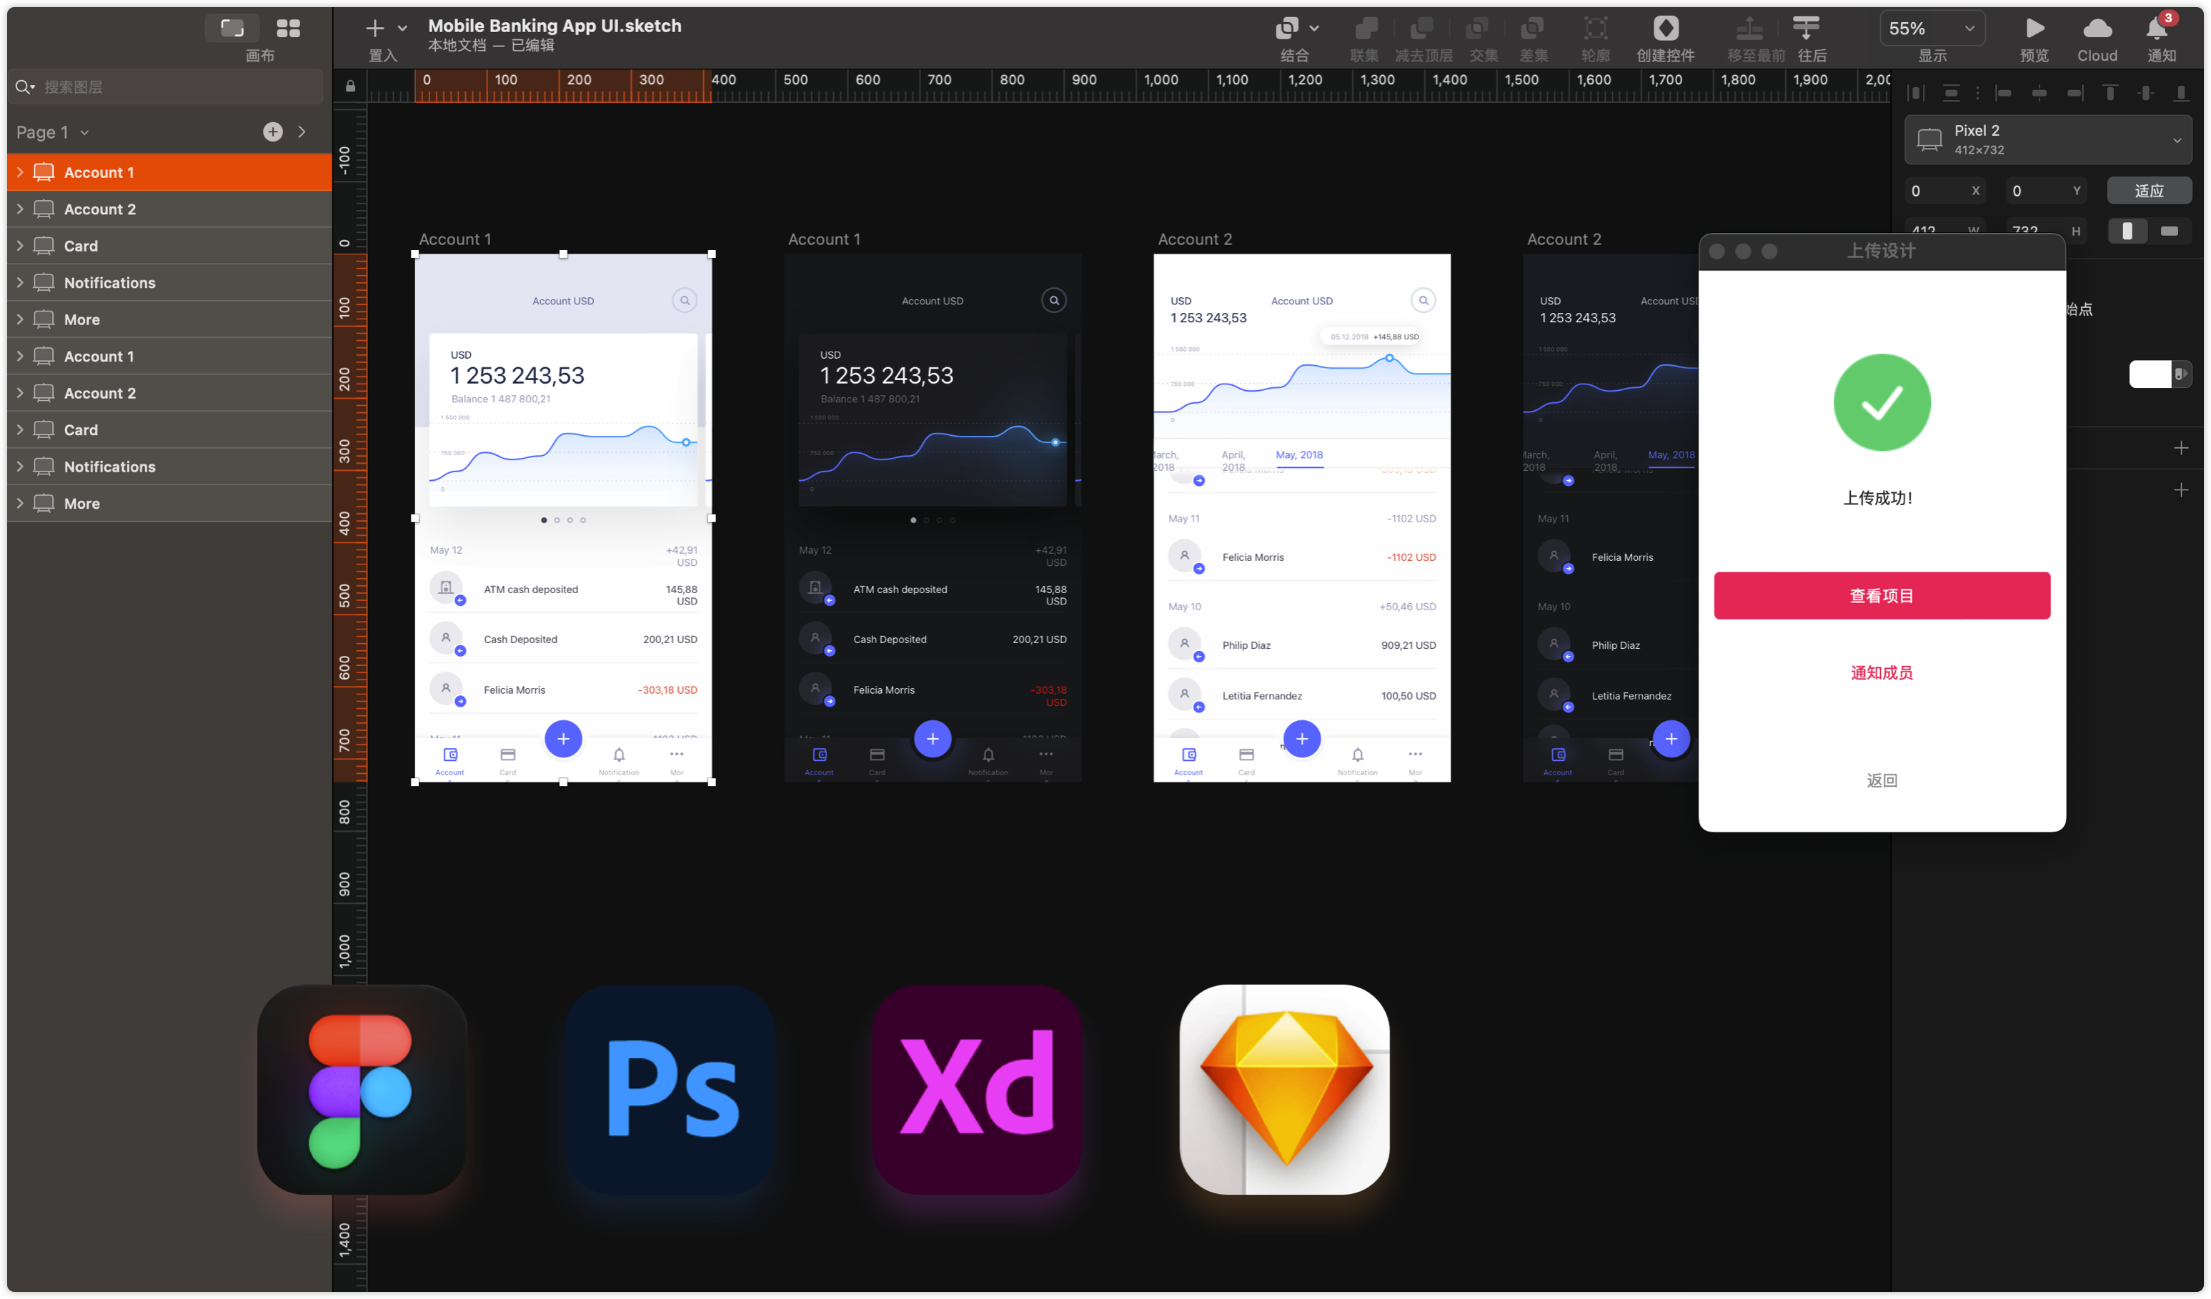Viewport: 2211px width, 1299px height.
Task: Add a new page with the plus icon
Action: (273, 131)
